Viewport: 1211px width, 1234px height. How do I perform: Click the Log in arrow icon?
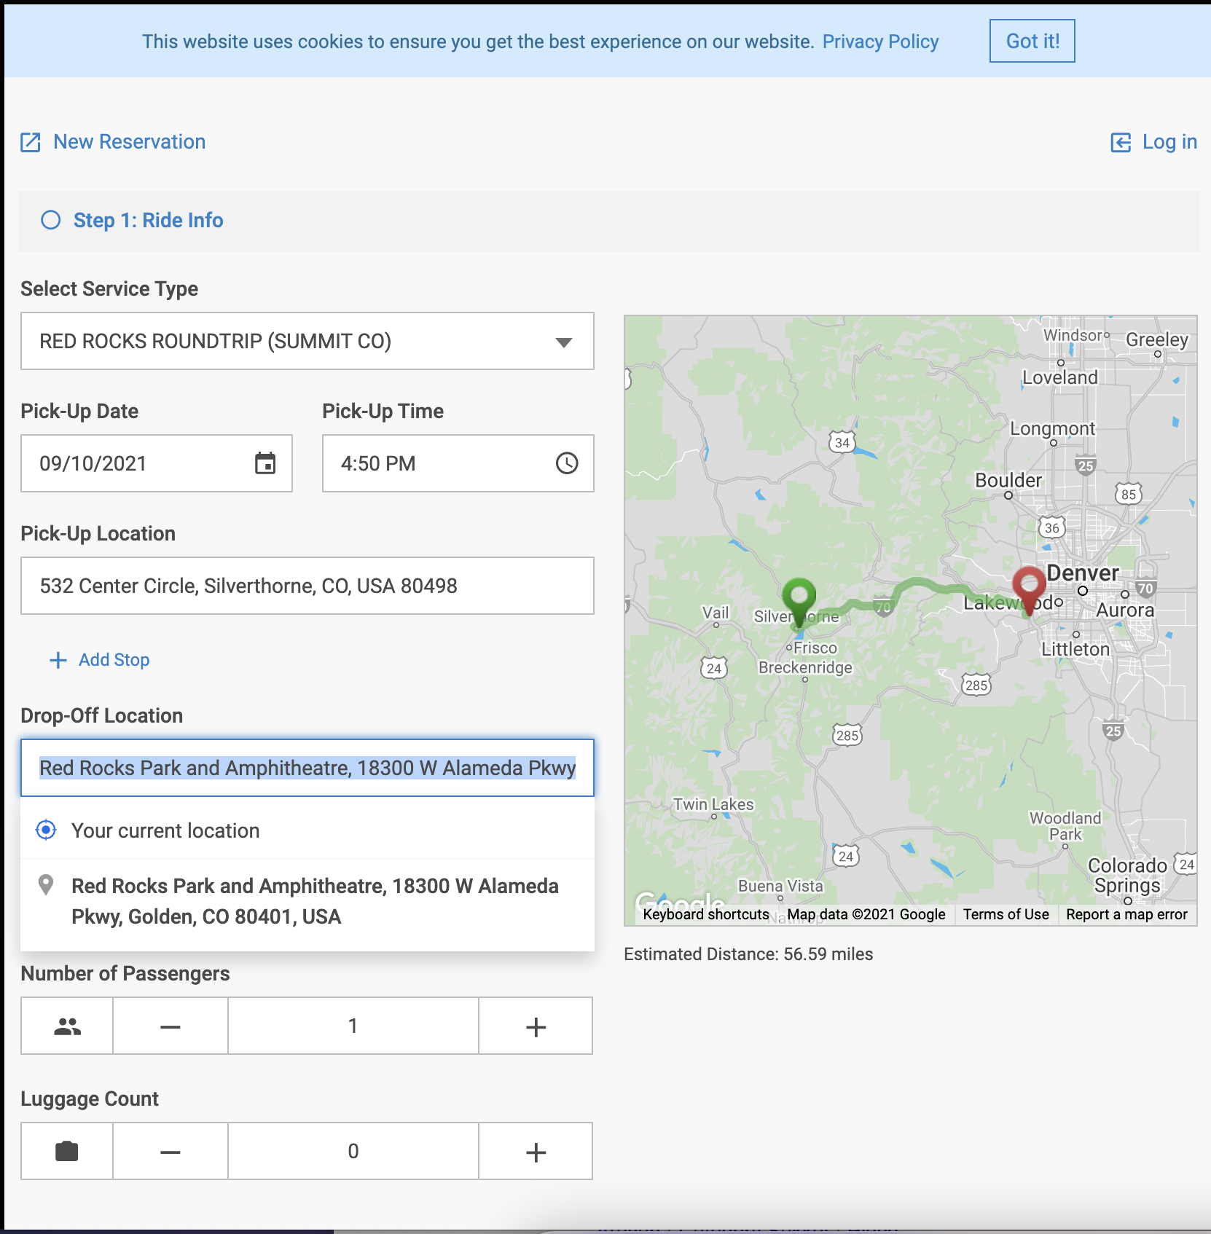tap(1119, 142)
